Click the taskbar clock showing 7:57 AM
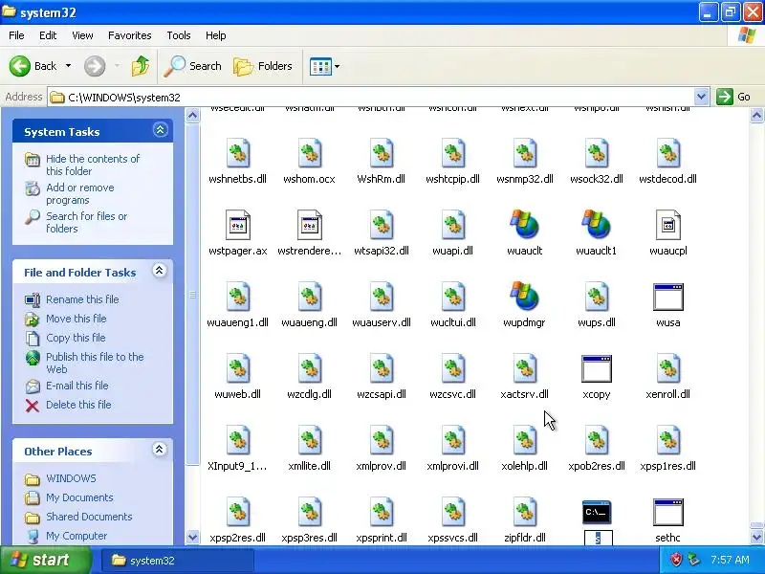765x574 pixels. 730,560
